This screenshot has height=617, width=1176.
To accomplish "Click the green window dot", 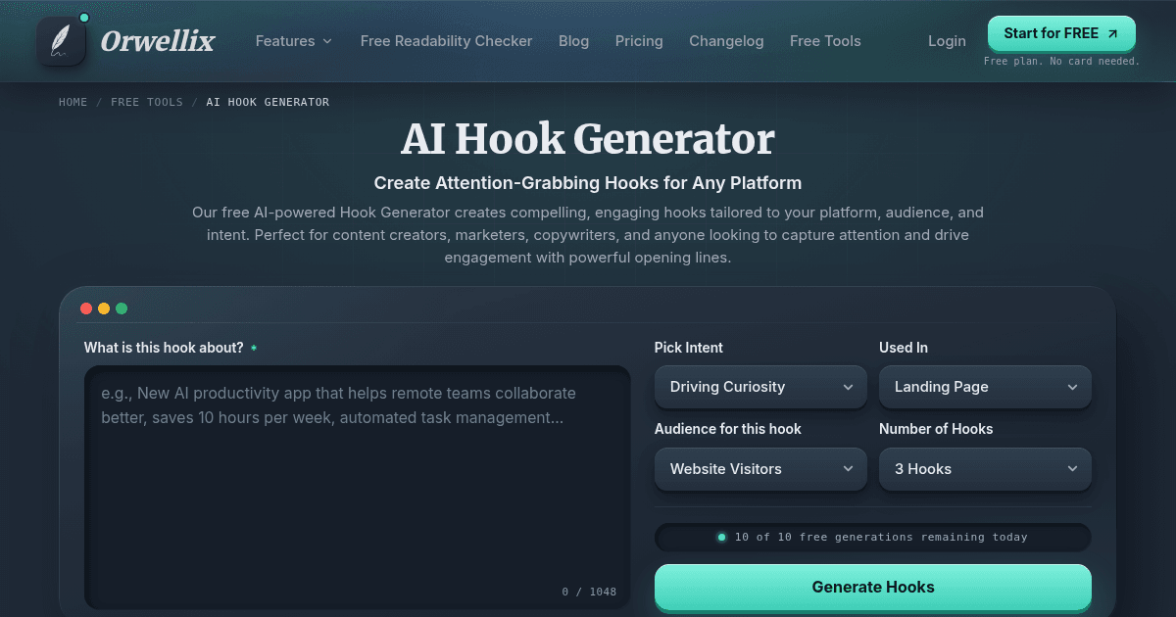I will (x=122, y=308).
